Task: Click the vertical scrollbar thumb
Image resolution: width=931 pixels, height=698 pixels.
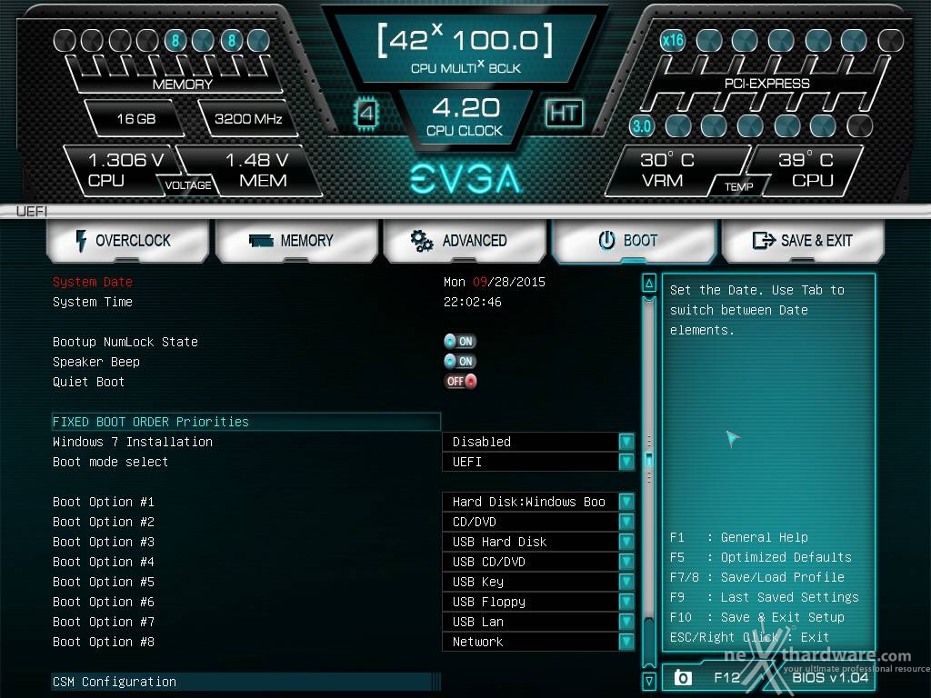Action: 649,459
